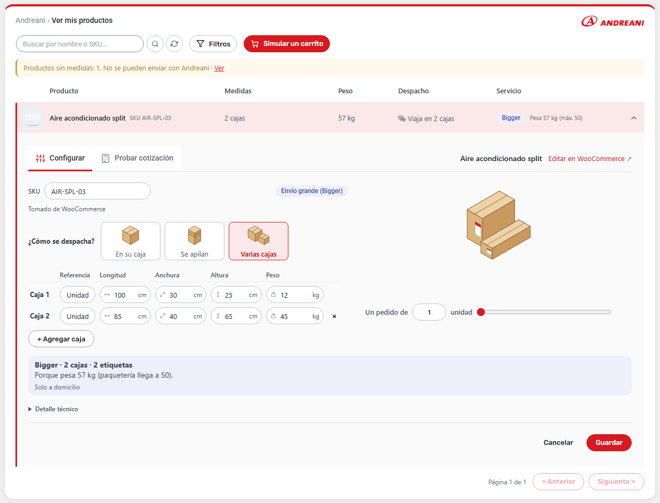Image resolution: width=660 pixels, height=503 pixels.
Task: Click the order quantity slider handle
Action: click(481, 312)
